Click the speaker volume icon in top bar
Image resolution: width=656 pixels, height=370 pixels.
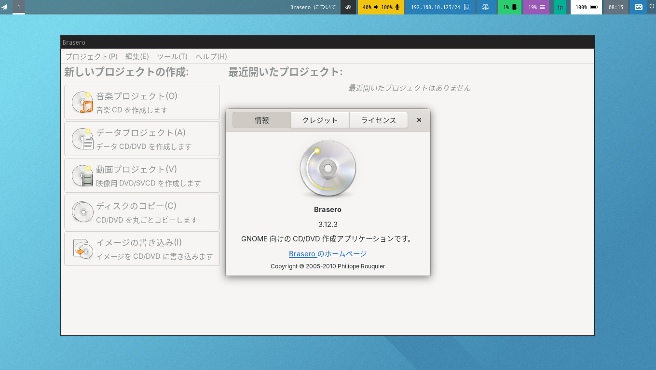pyautogui.click(x=376, y=7)
